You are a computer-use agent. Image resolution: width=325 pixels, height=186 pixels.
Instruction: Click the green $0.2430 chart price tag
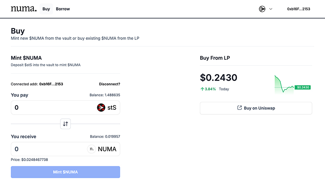(x=302, y=87)
